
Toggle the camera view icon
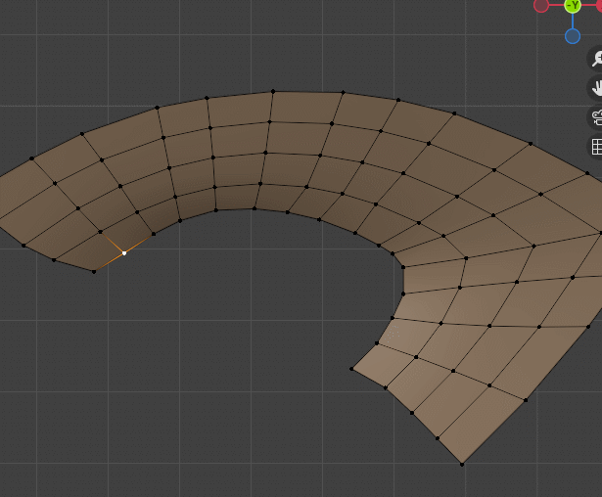pos(596,117)
